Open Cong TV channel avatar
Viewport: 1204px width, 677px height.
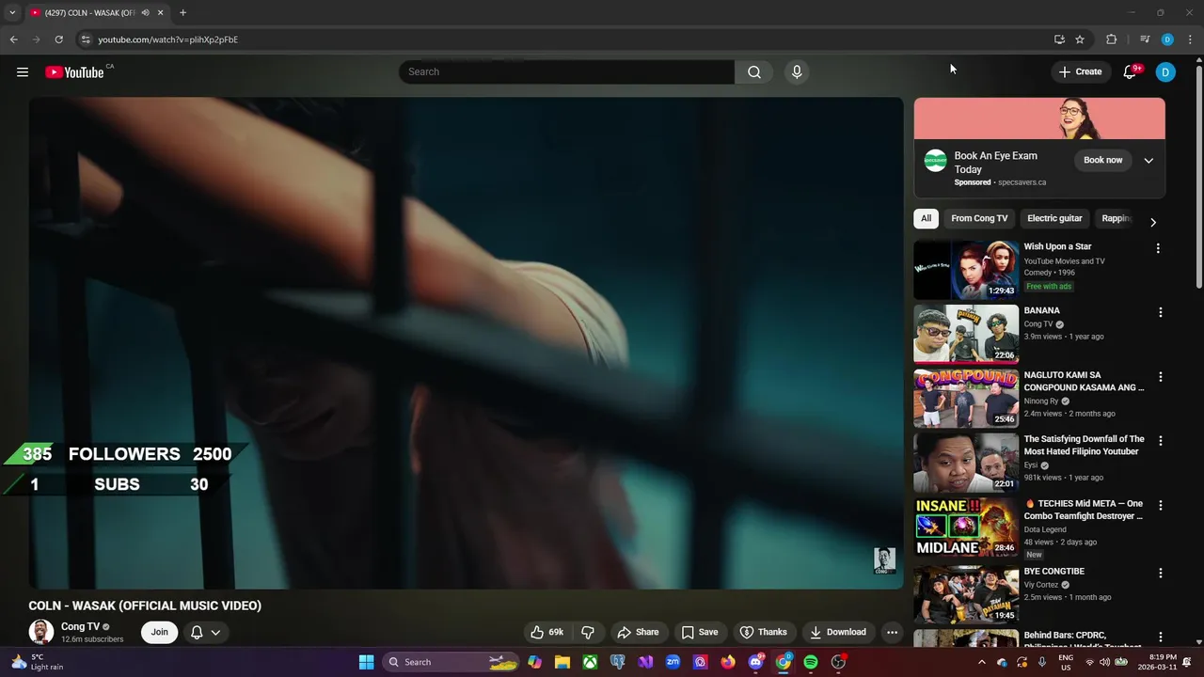pos(40,632)
